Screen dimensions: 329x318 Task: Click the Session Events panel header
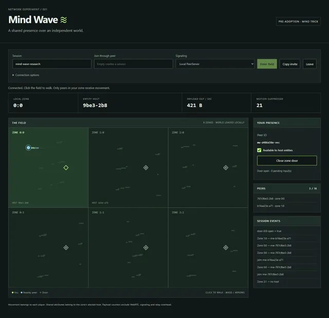(x=287, y=221)
